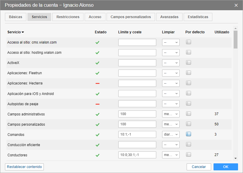Click the green check status for Conductores
243x173 pixels.
(98, 155)
